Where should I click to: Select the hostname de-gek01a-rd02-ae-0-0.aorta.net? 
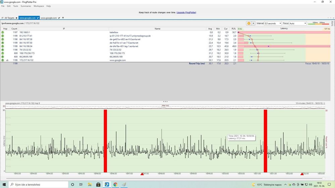(x=125, y=39)
